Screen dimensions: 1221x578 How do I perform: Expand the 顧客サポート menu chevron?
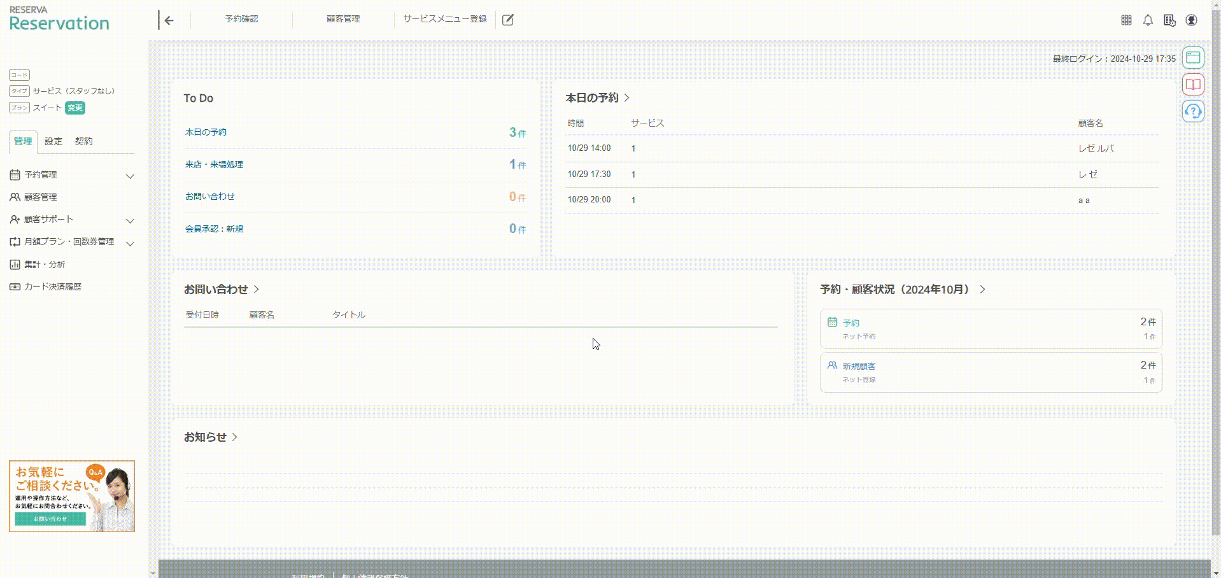tap(130, 221)
